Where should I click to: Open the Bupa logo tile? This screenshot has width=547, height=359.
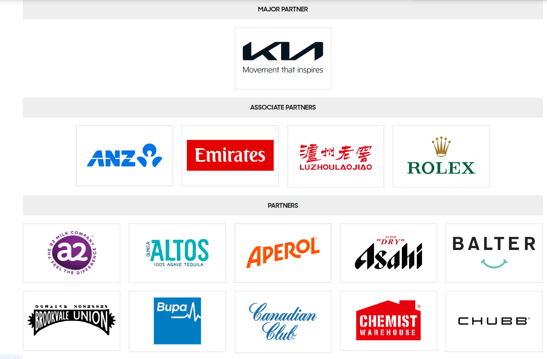[x=177, y=322]
